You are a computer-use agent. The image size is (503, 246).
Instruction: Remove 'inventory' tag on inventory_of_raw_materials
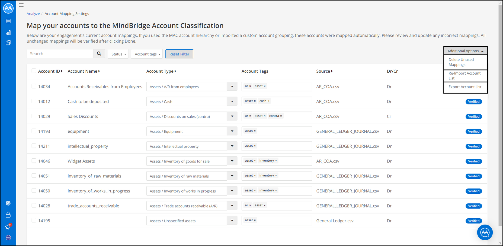pos(276,175)
